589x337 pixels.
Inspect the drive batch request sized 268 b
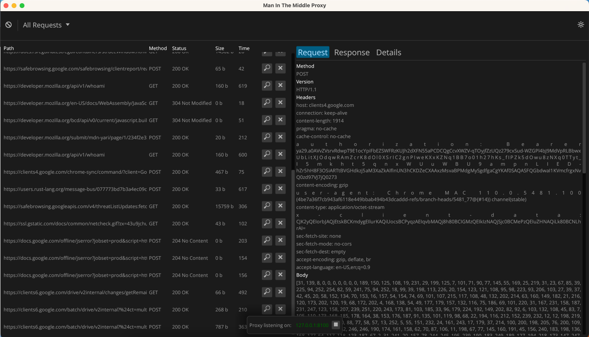(x=267, y=309)
